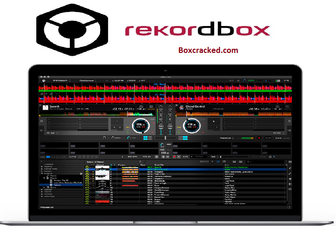Click deck 2 vertical bars panel icon
The image size is (336, 228).
click(289, 130)
